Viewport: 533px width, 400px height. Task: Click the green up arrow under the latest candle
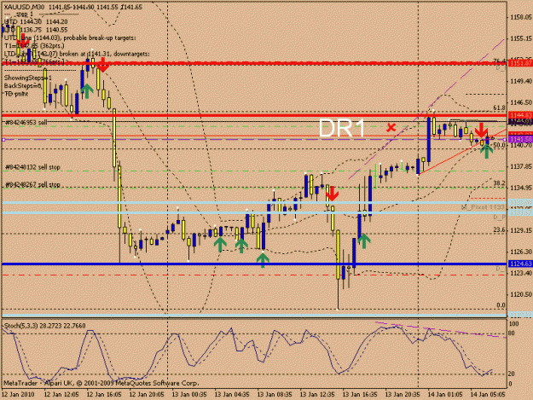pos(486,151)
